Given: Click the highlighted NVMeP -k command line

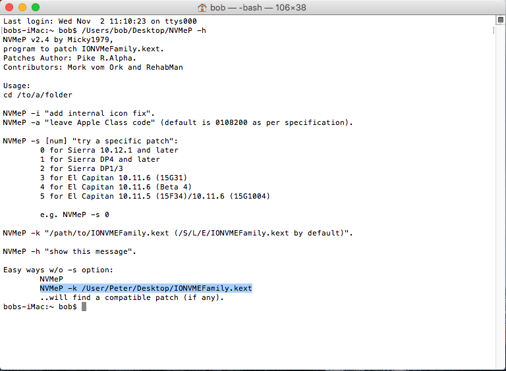Looking at the screenshot, I should (146, 289).
